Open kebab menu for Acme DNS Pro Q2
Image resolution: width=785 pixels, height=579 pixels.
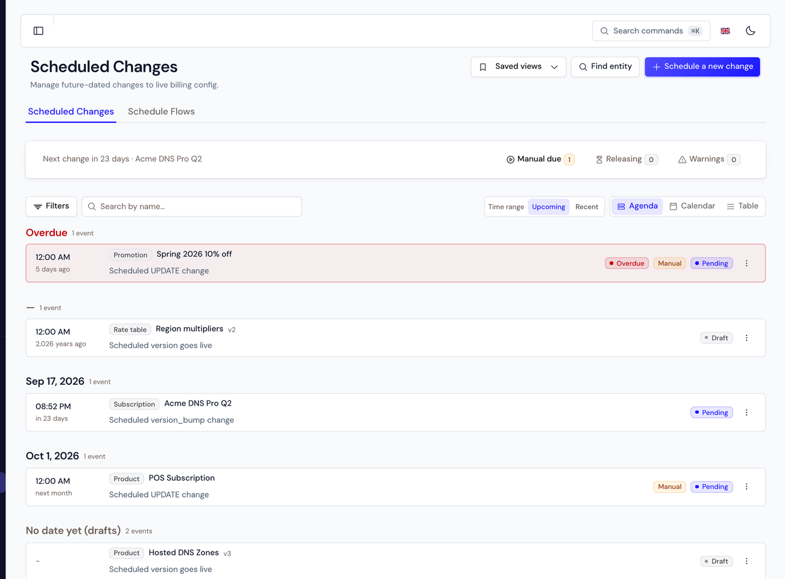[746, 413]
